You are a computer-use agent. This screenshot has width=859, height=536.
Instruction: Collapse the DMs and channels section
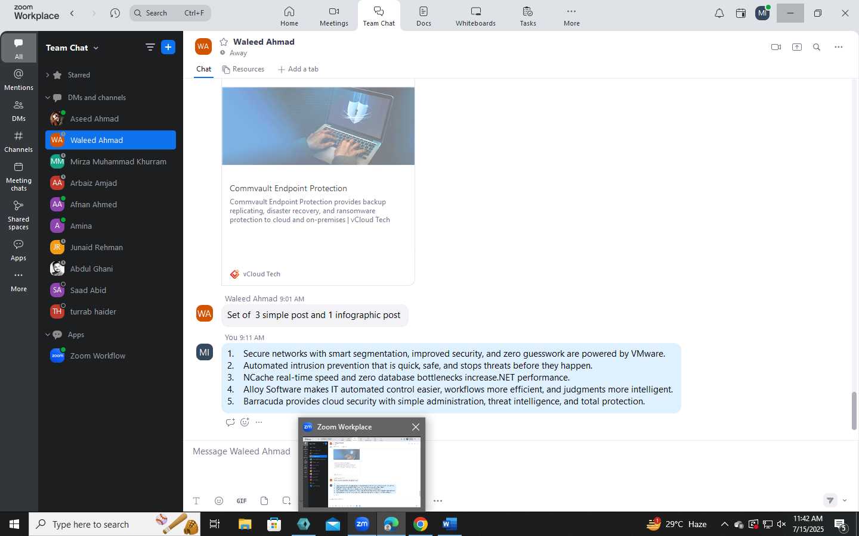coord(47,98)
